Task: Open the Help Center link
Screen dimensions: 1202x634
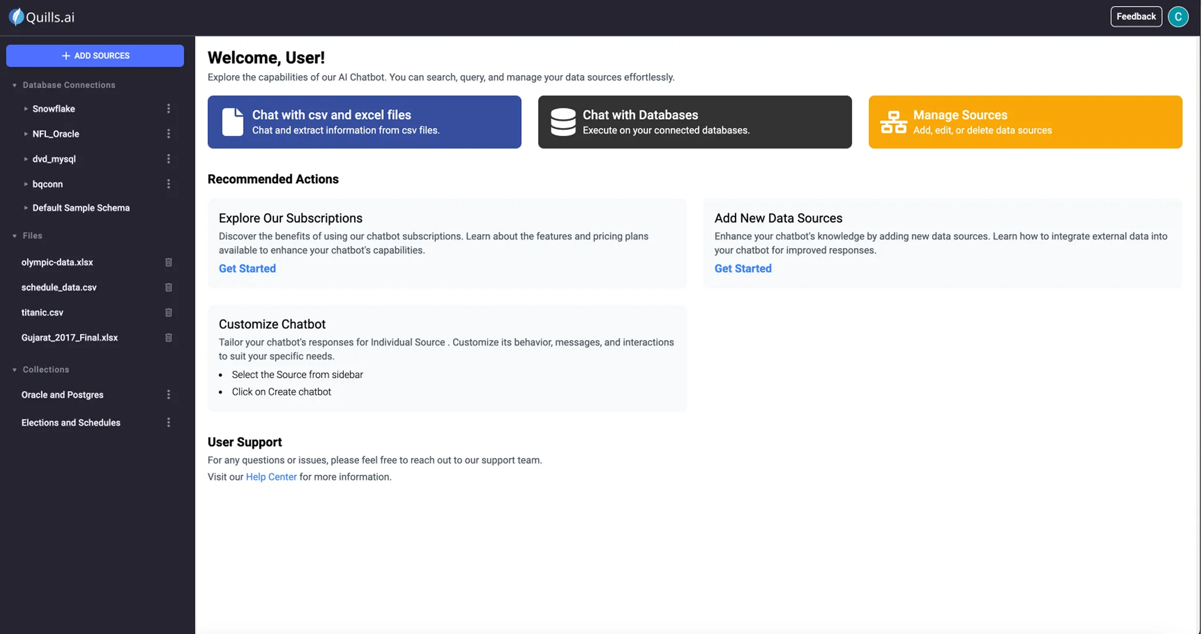Action: coord(271,477)
